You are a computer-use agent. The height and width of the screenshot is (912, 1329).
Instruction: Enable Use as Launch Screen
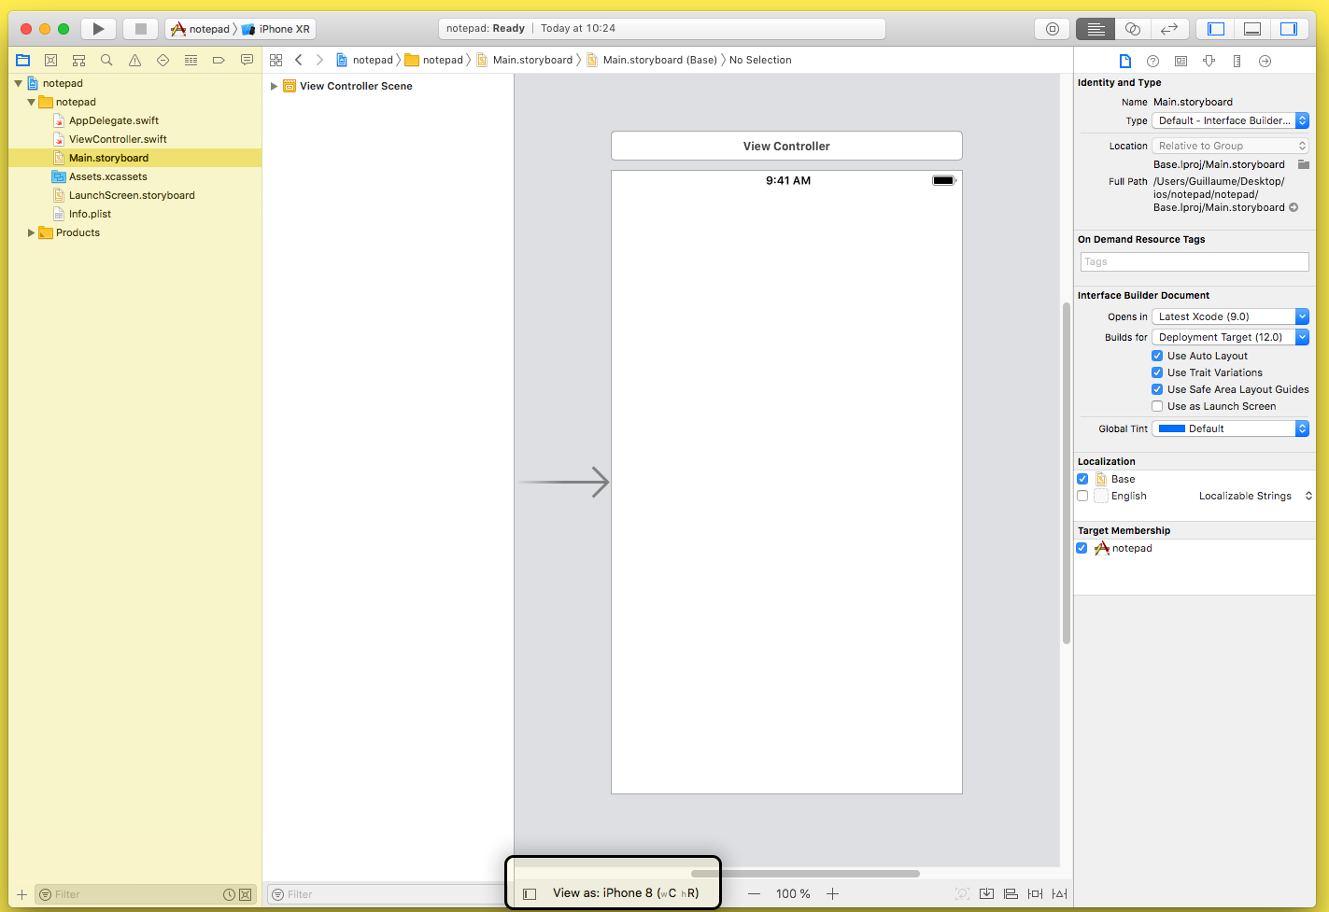[1157, 406]
